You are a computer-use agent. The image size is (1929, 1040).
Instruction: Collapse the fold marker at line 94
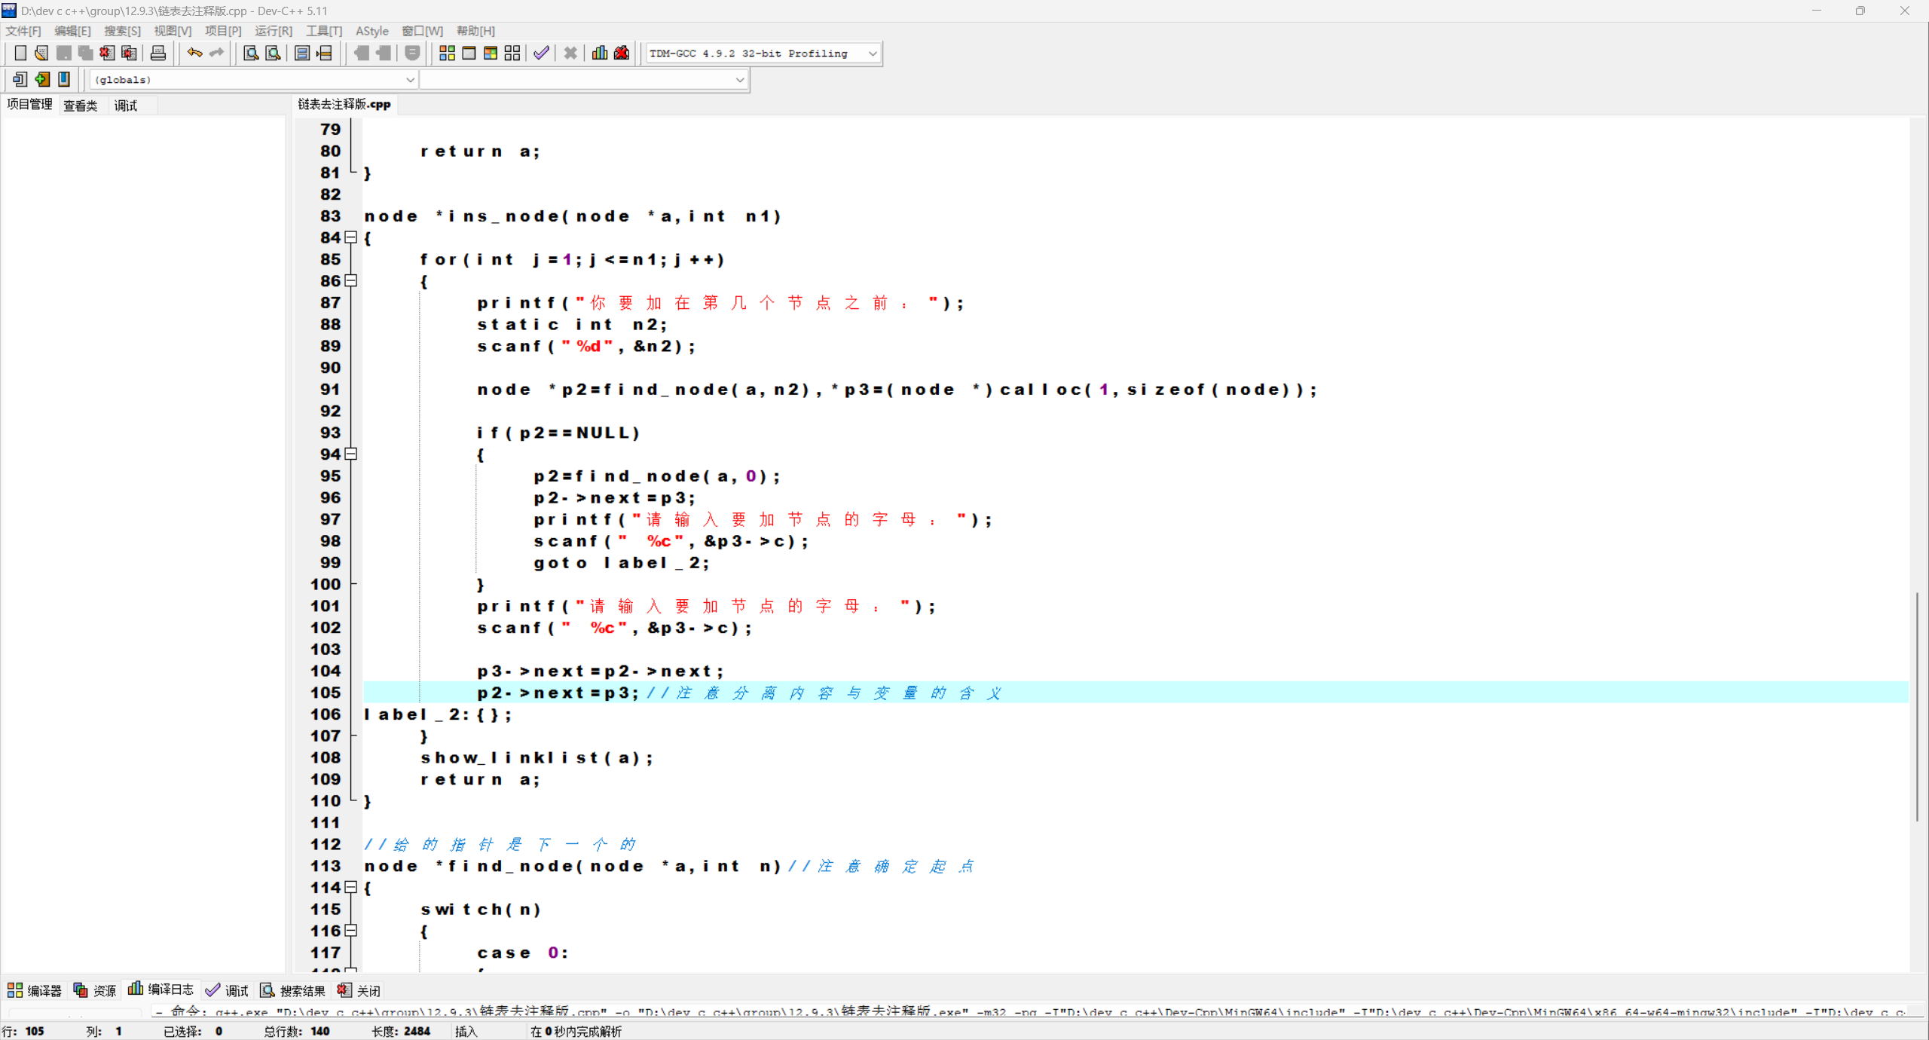pos(351,454)
